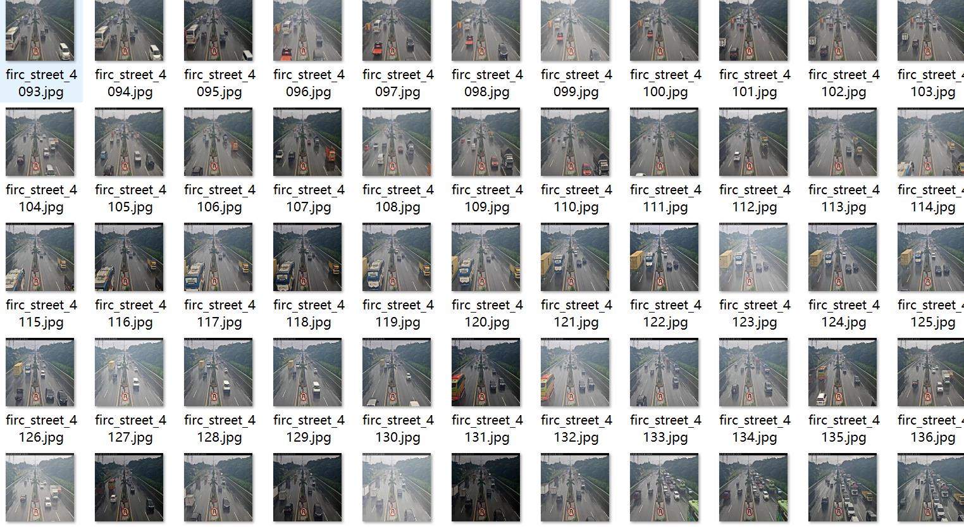The image size is (964, 529).
Task: Click the firc_street_4120.jpg file name
Action: tap(486, 313)
